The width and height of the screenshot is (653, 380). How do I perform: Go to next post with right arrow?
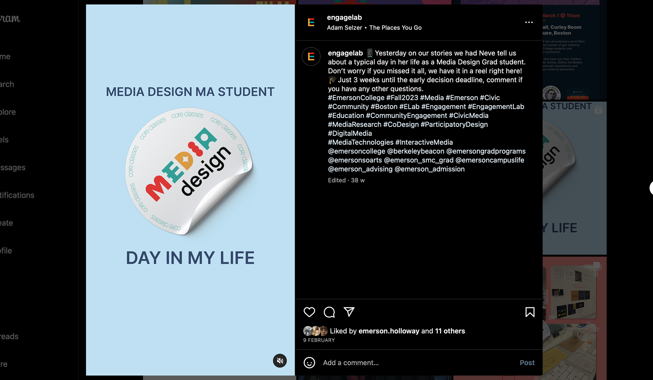point(651,188)
